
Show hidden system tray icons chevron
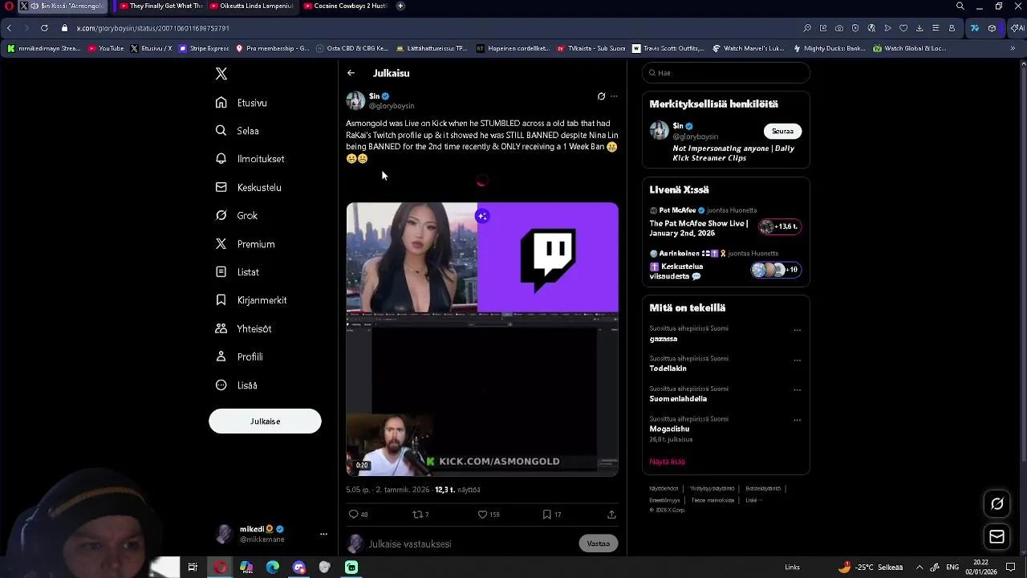[x=919, y=568]
